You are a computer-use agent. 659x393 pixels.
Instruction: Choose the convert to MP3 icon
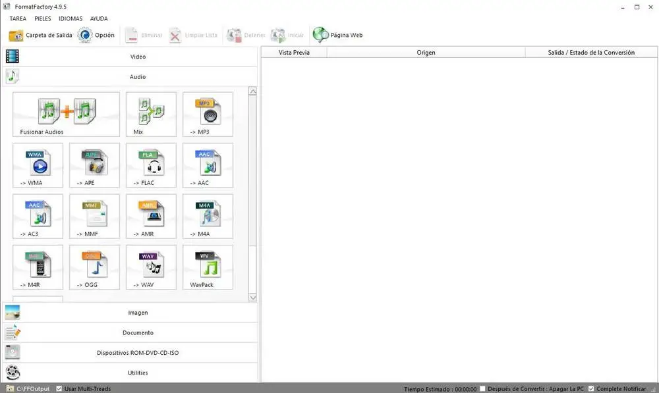click(208, 114)
